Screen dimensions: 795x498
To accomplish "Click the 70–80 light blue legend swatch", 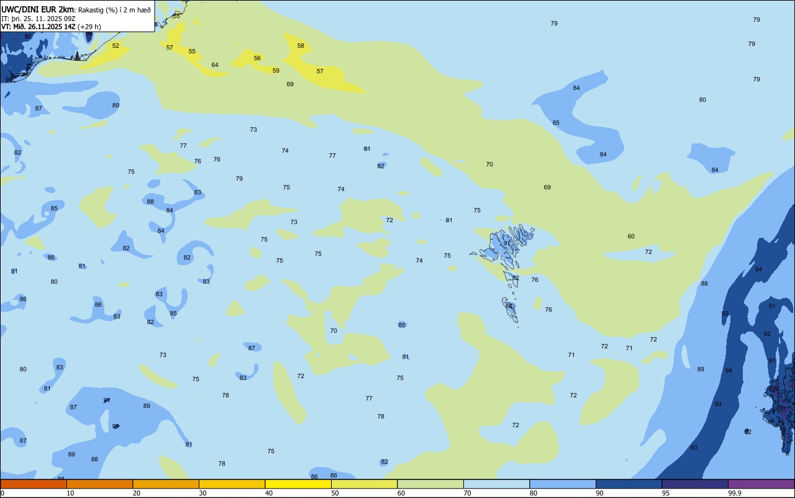I will tap(496, 484).
